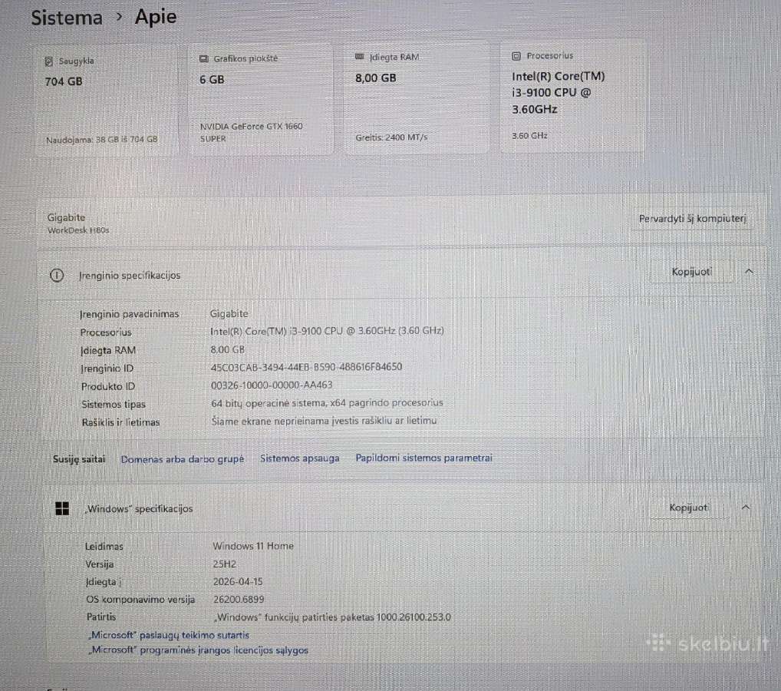Select the Sistemos tipas 64 bitų text

327,403
